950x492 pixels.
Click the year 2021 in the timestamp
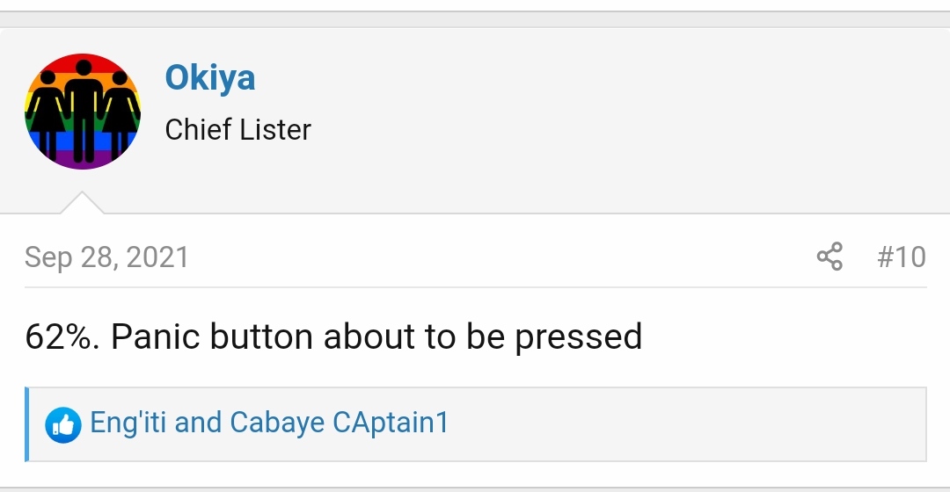157,257
